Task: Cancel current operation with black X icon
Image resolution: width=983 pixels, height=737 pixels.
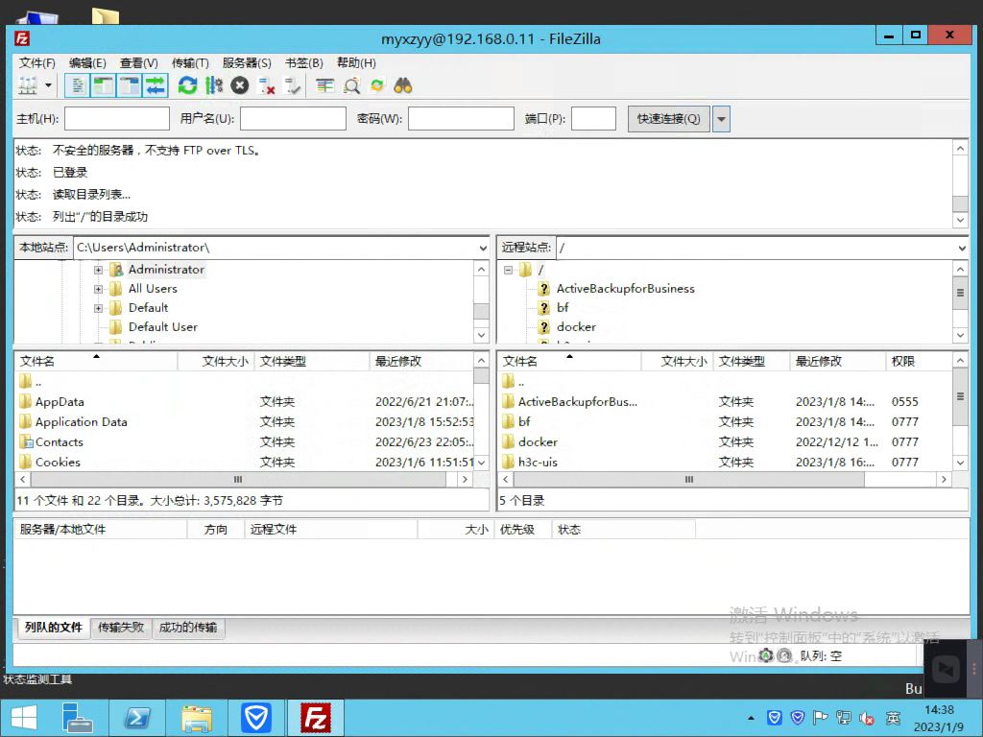Action: (x=240, y=85)
